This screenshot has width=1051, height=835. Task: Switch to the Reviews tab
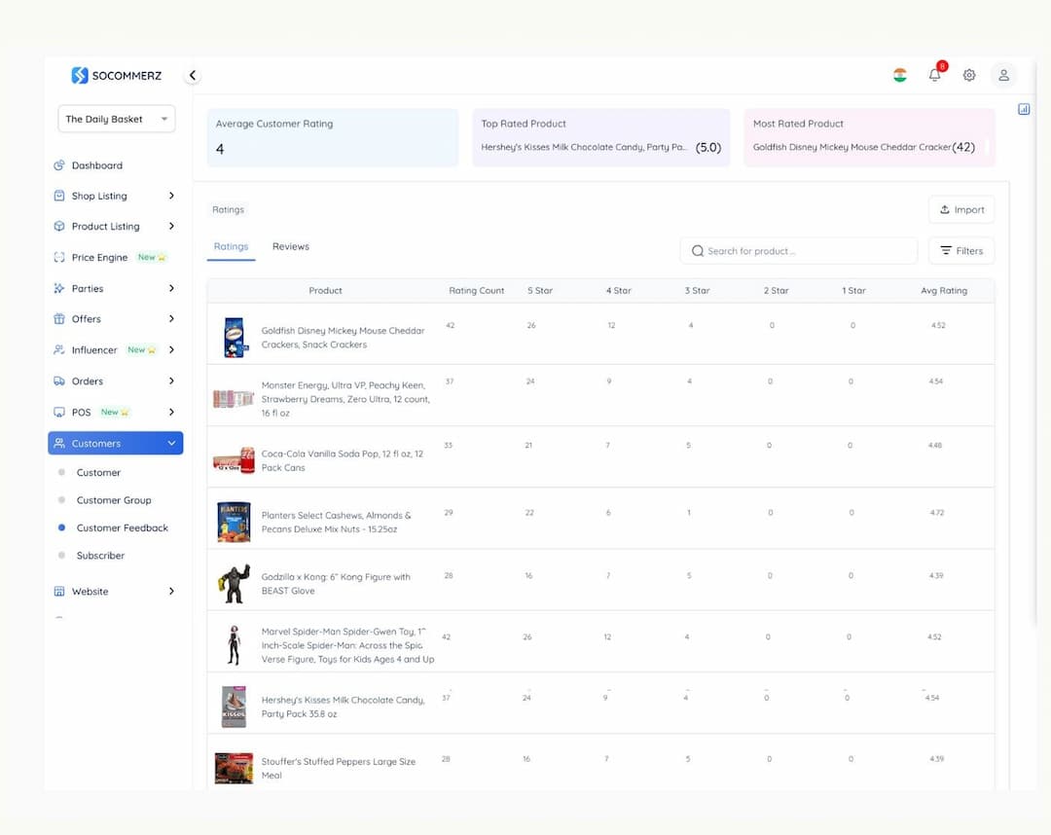291,246
